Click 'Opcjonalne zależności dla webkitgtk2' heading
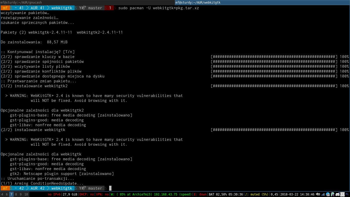The width and height of the screenshot is (350, 197). click(x=42, y=110)
